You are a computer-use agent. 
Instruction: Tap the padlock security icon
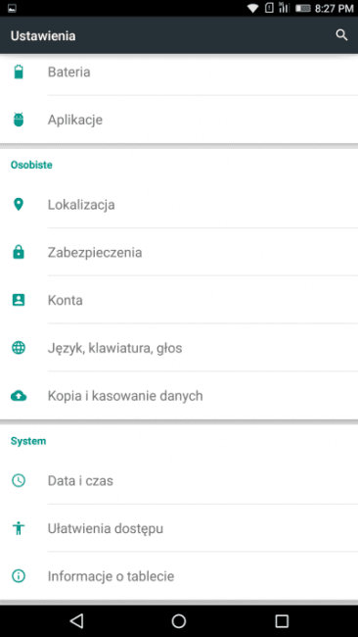pos(19,252)
